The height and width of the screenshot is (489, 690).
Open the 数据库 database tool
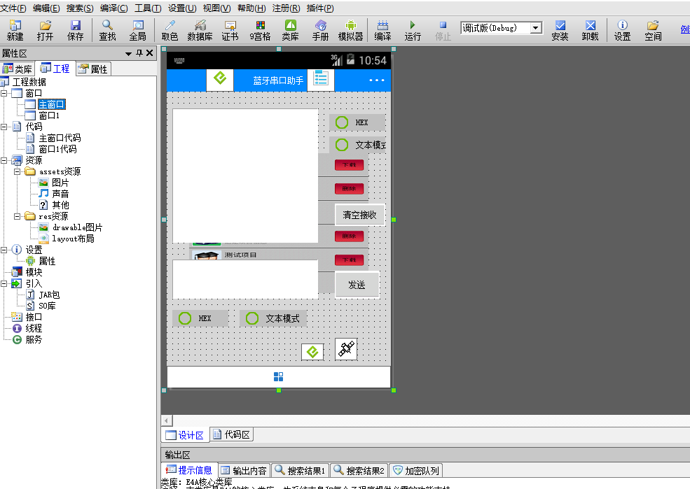[200, 30]
